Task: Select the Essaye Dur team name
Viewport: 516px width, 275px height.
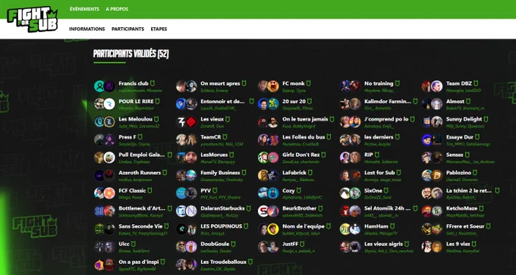Action: [x=459, y=137]
